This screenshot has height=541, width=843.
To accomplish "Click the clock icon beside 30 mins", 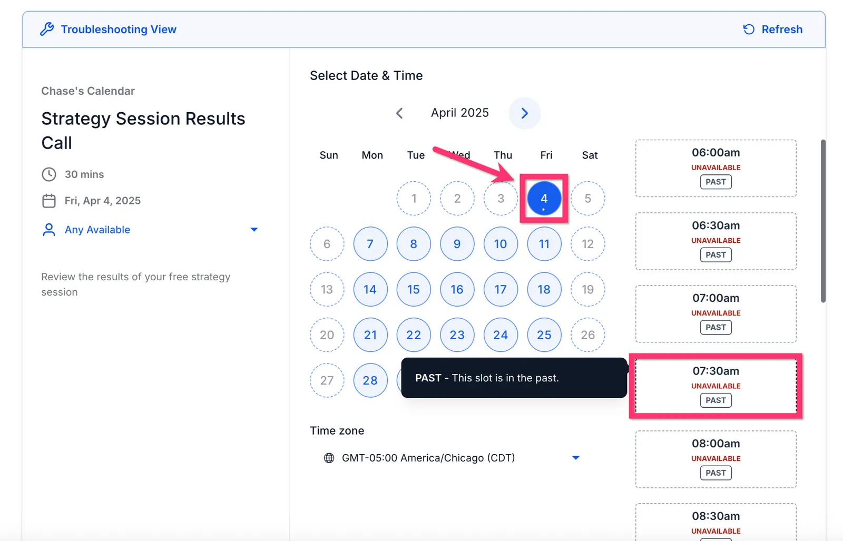I will point(49,174).
